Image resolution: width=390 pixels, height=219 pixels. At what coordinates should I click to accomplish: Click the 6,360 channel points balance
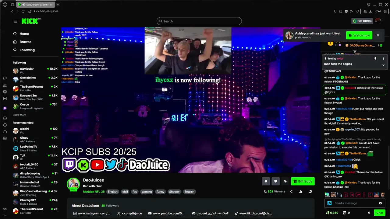[332, 213]
